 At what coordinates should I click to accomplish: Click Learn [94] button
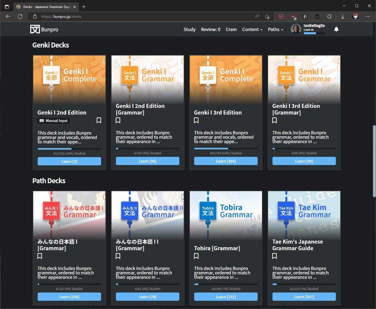click(304, 161)
